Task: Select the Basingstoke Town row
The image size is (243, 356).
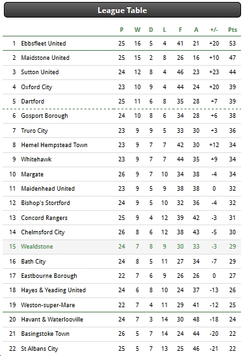Action: pyautogui.click(x=122, y=334)
